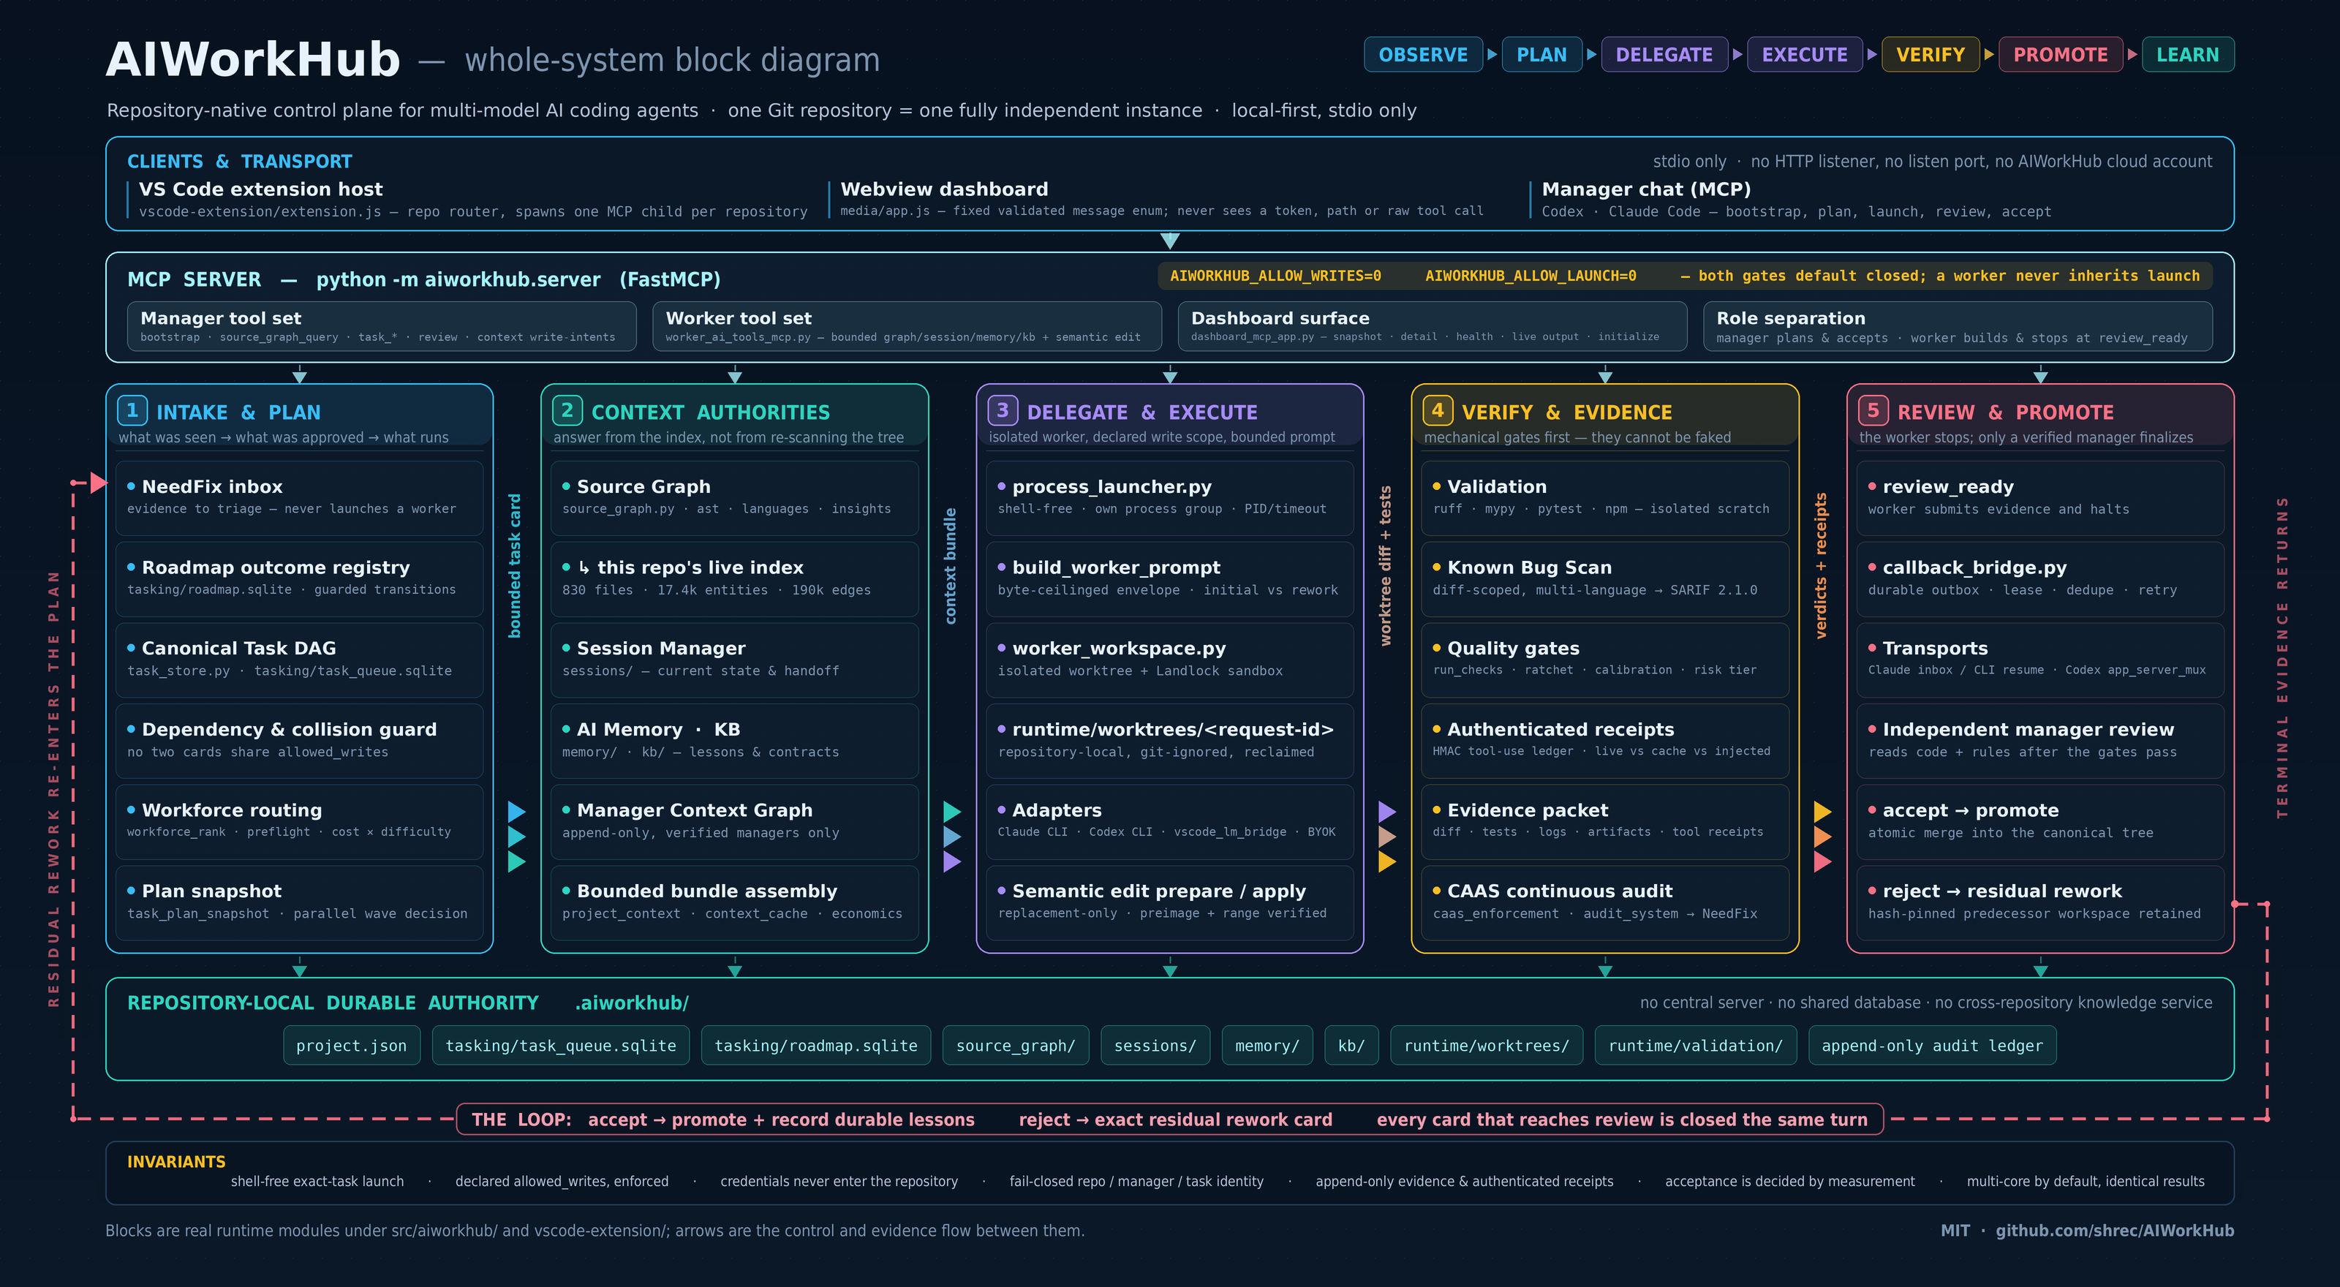Click the runtime/worktrees/ chip
The height and width of the screenshot is (1287, 2340).
(1487, 1046)
